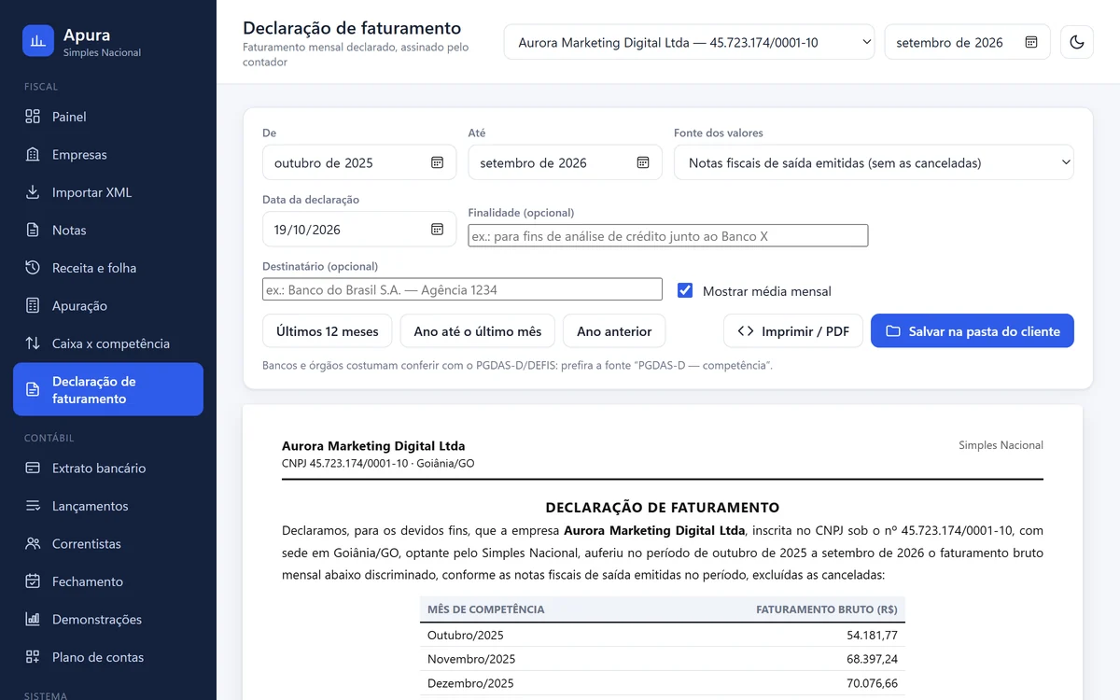Image resolution: width=1120 pixels, height=700 pixels.
Task: Focus the Destinatário optional input
Action: pos(462,290)
